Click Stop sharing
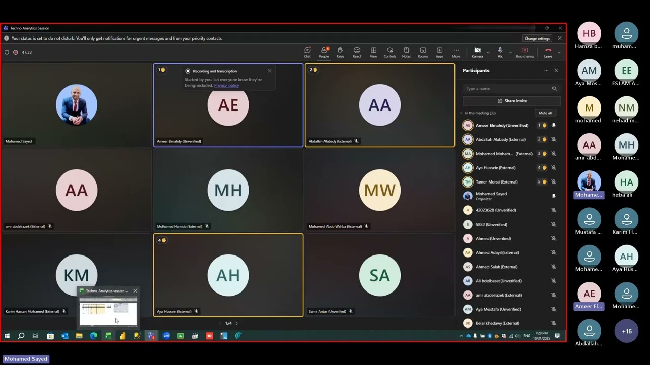The image size is (650, 365). click(x=525, y=52)
